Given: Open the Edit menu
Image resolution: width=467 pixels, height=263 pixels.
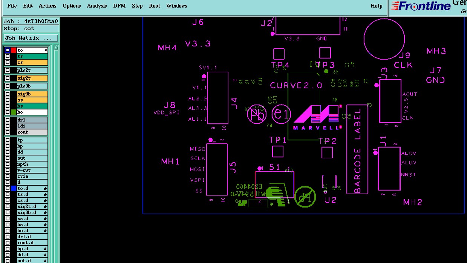Looking at the screenshot, I should click(28, 6).
